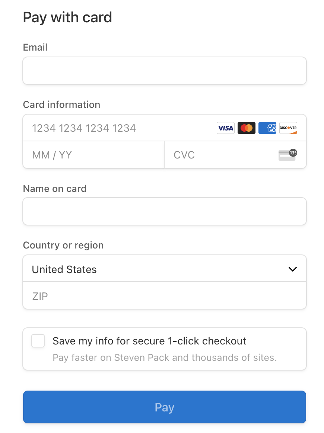Click the 'Save my info for secure 1-click checkout' label

[149, 341]
